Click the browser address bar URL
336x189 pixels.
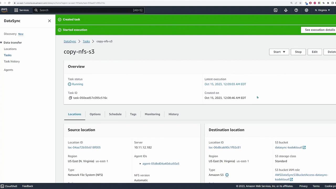point(61,3)
